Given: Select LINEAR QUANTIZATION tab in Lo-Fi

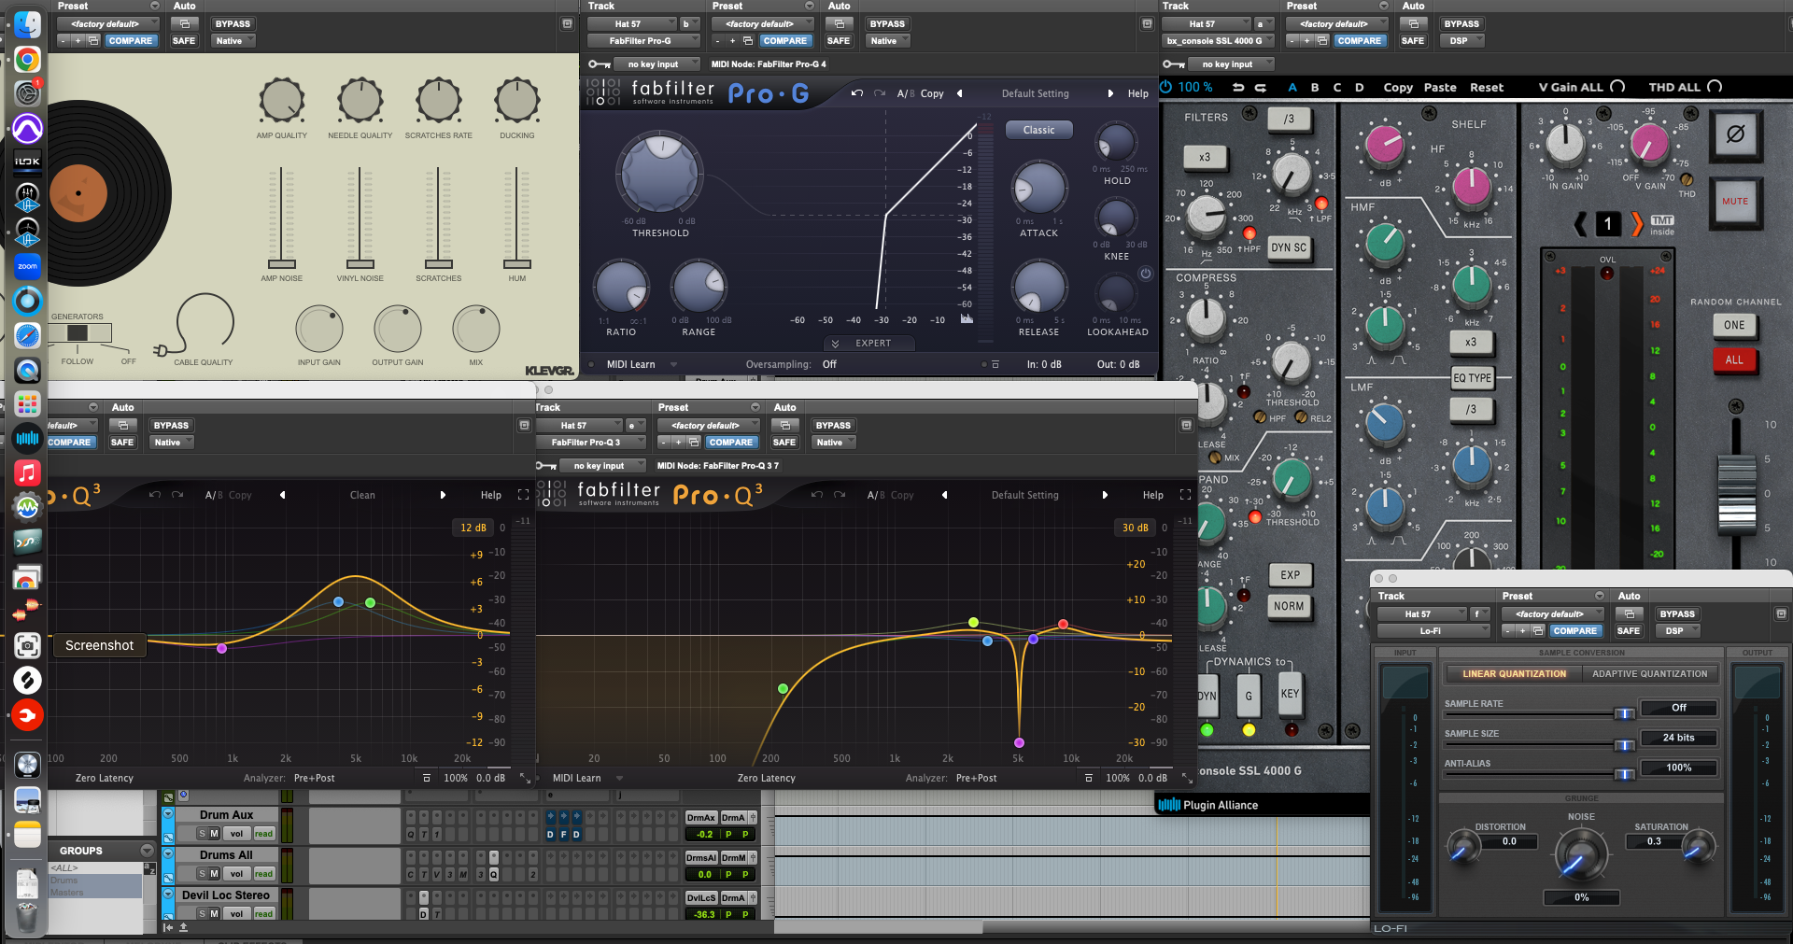Looking at the screenshot, I should pos(1514,673).
